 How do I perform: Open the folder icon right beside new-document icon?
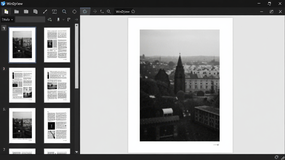(x=16, y=12)
